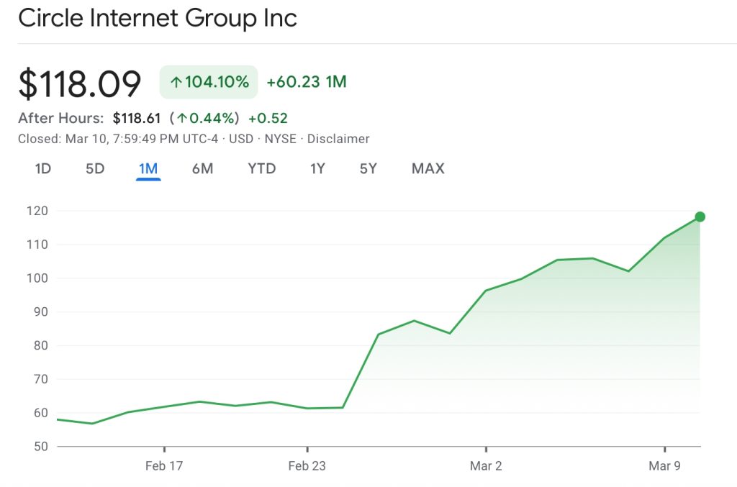
Task: Open the 6M price history view
Action: click(x=202, y=168)
